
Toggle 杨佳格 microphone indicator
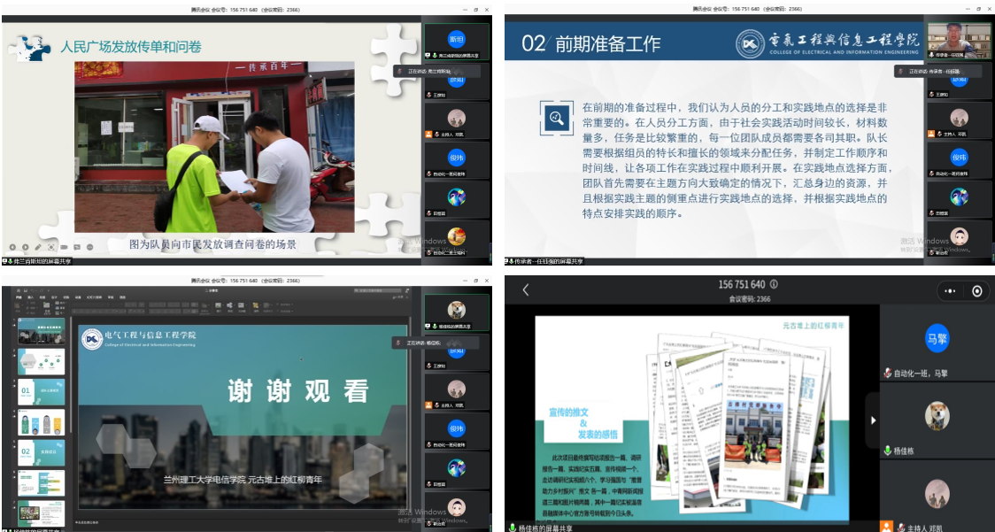coord(888,451)
